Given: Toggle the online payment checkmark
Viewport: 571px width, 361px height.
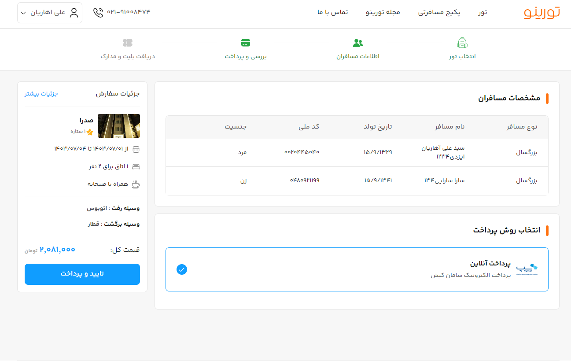Looking at the screenshot, I should 181,269.
